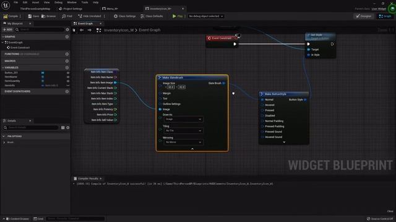The image size is (396, 222).
Task: Open the Draw As dropdown
Action: tap(183, 119)
